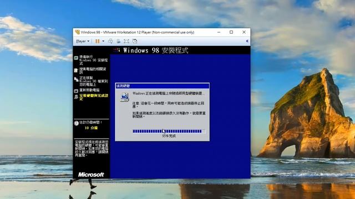355x199 pixels.
Task: Click the highlighted yellow '安裝硬體與完成設定' step text
Action: [x=94, y=97]
